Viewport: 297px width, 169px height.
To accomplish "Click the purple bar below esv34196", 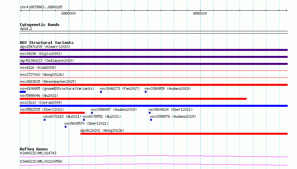I will pos(154,57).
